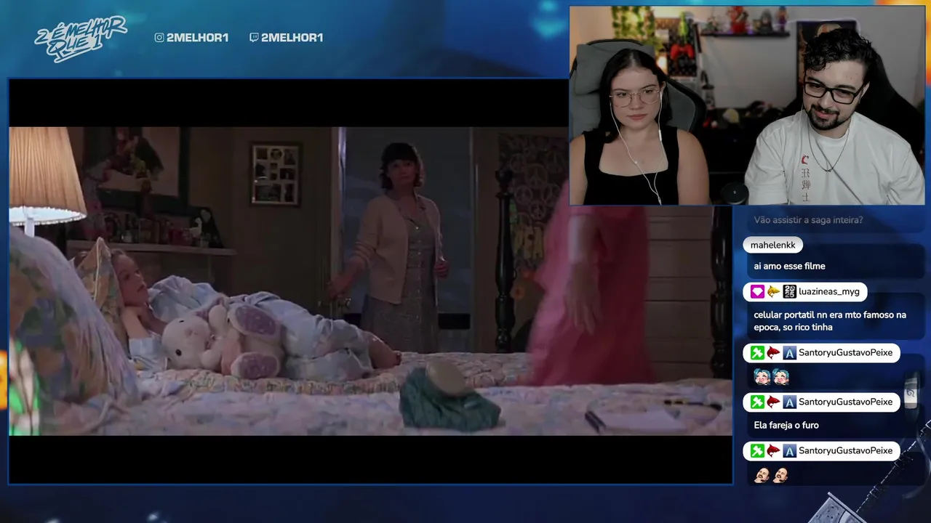Viewport: 931px width, 523px height.
Task: Click blue A badge above teal-haired emotes
Action: [789, 353]
